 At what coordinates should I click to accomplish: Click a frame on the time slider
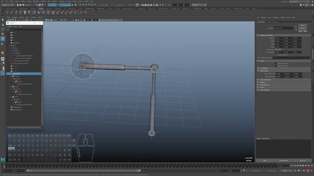pos(140,166)
